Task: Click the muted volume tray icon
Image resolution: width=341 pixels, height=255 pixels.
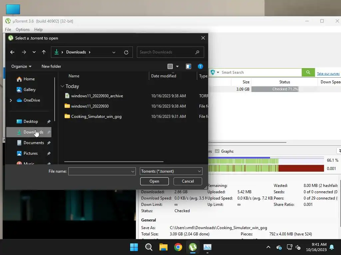Action: 298,247
